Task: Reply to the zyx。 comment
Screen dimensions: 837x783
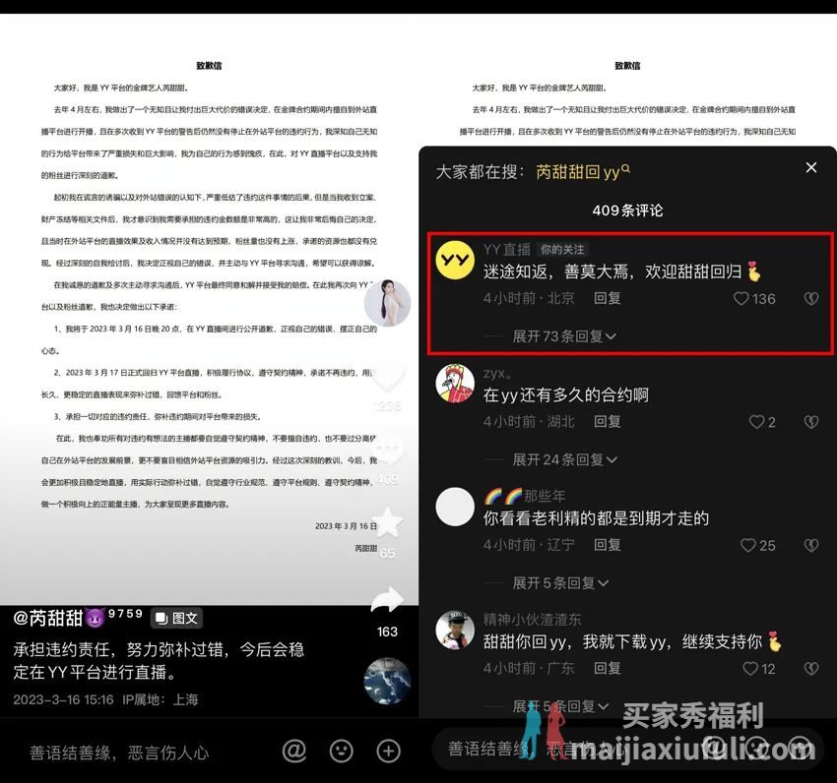Action: tap(608, 421)
